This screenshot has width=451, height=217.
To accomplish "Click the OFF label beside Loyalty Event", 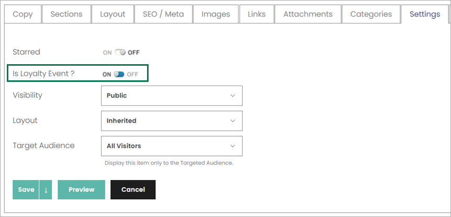I will coord(132,75).
